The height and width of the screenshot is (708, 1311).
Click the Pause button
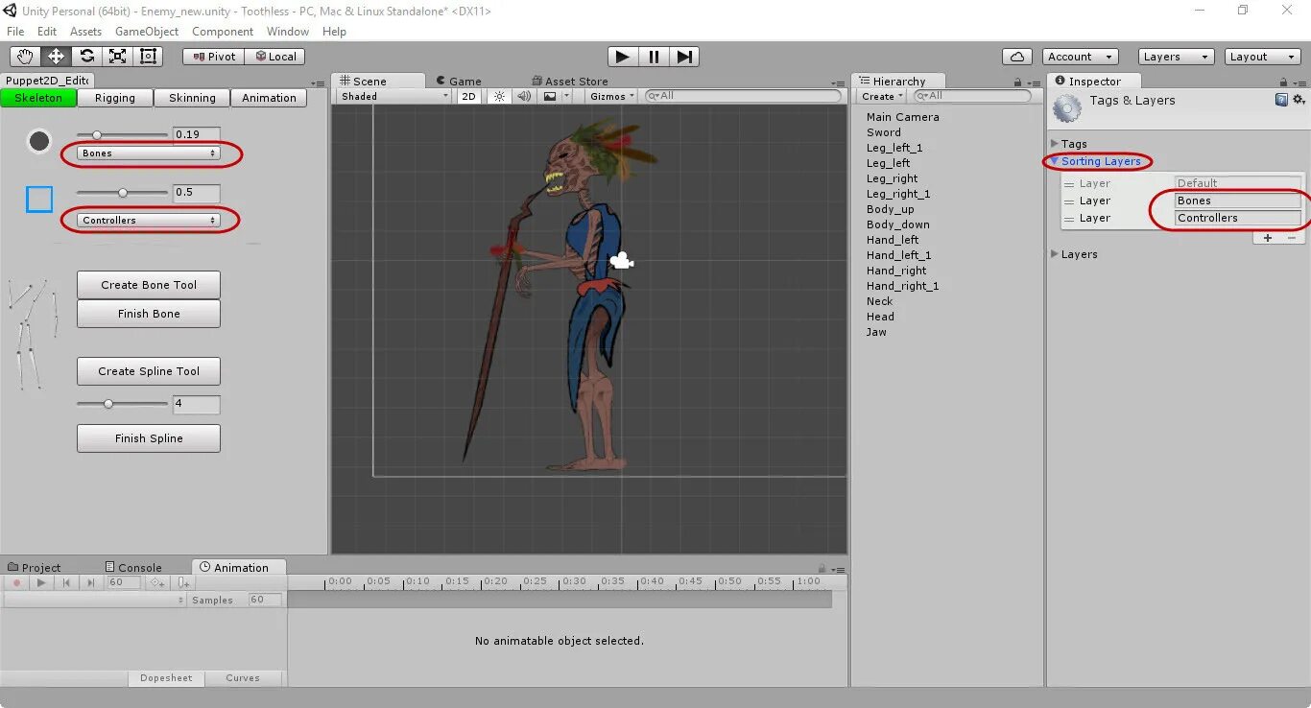click(x=654, y=57)
